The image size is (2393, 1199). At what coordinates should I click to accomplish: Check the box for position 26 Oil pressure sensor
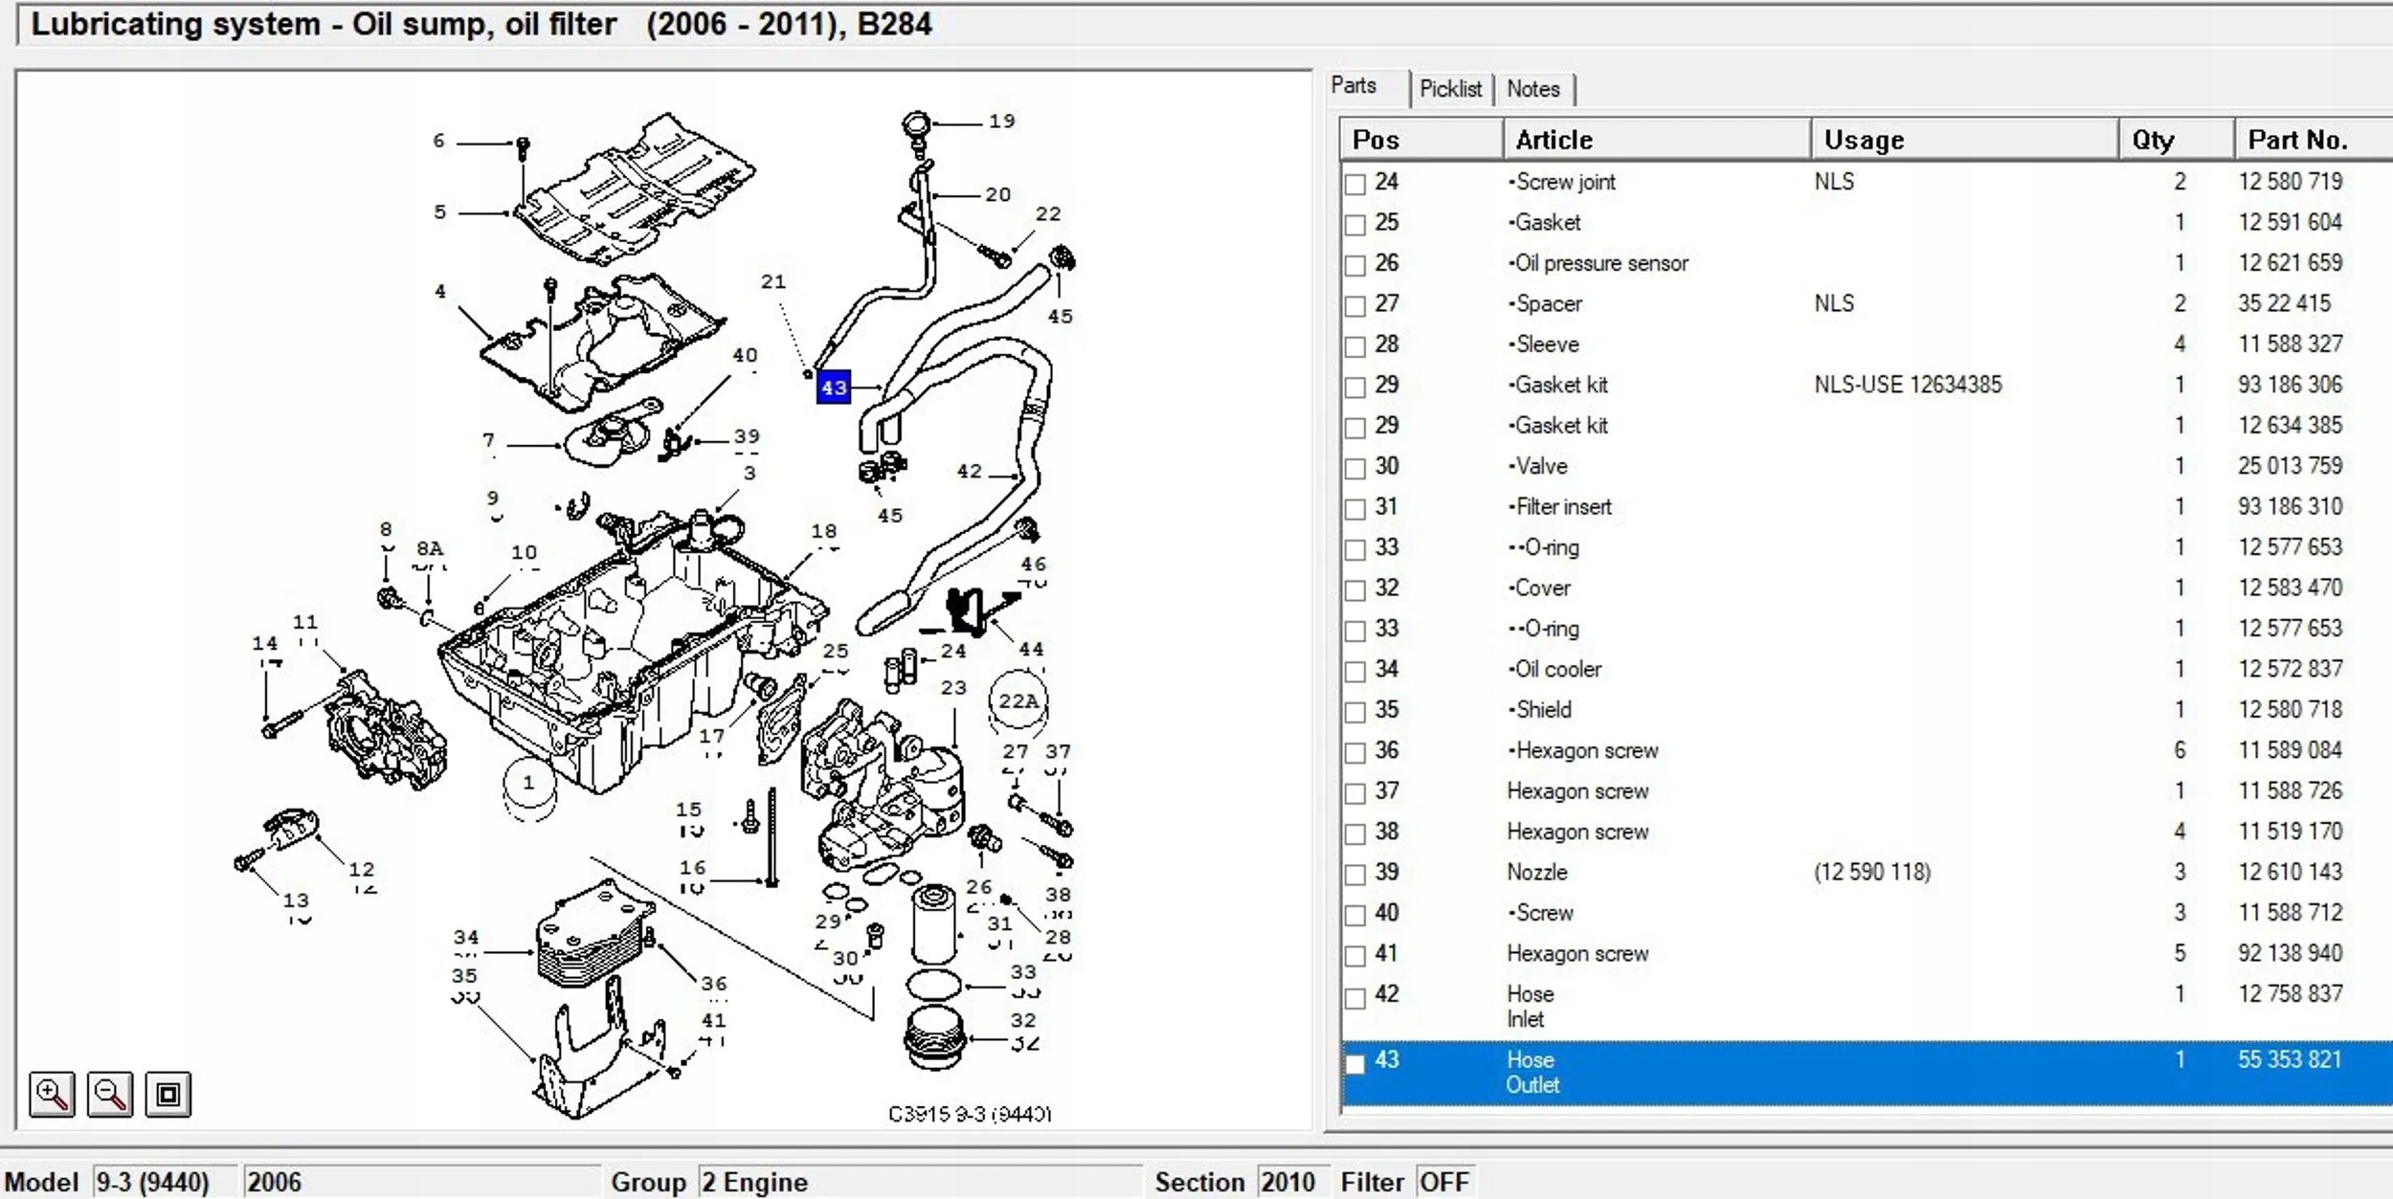point(1354,265)
